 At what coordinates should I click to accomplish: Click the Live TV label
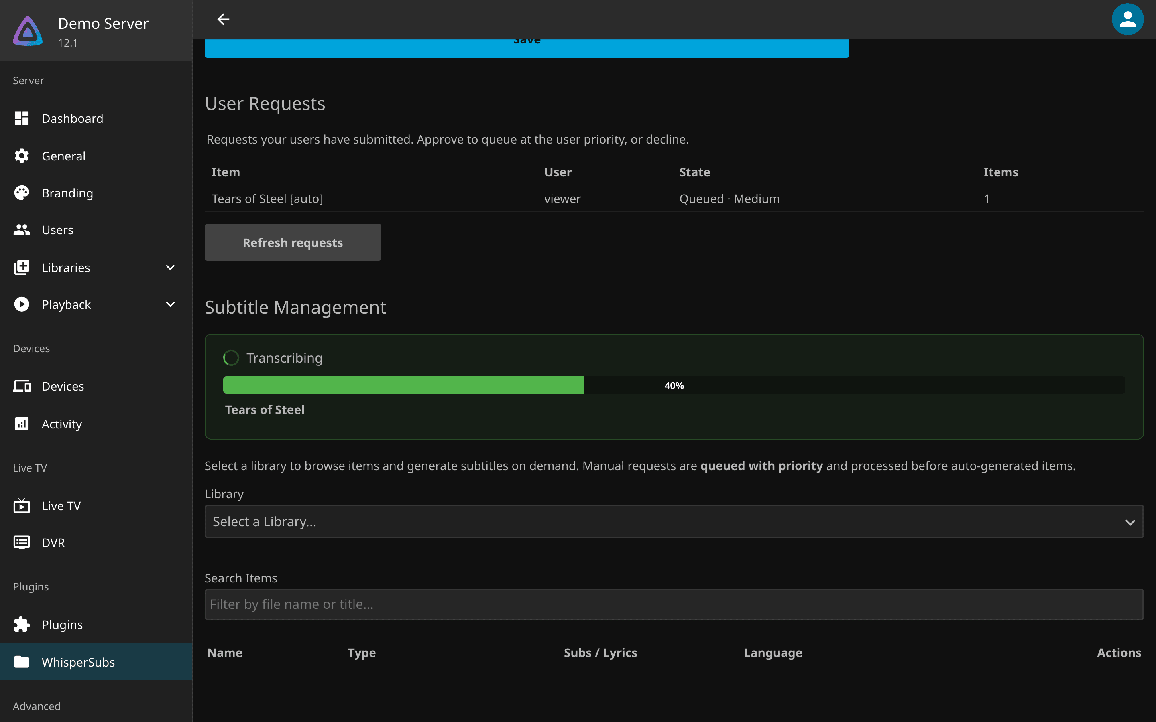pyautogui.click(x=61, y=505)
